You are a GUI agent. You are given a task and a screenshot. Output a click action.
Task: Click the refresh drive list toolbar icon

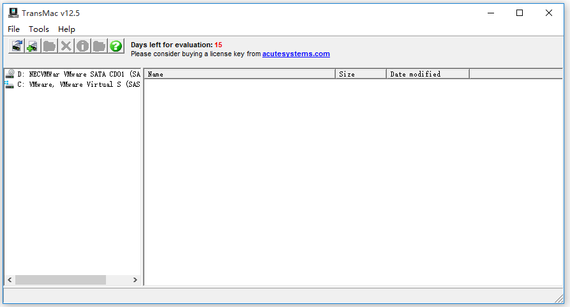tap(17, 46)
